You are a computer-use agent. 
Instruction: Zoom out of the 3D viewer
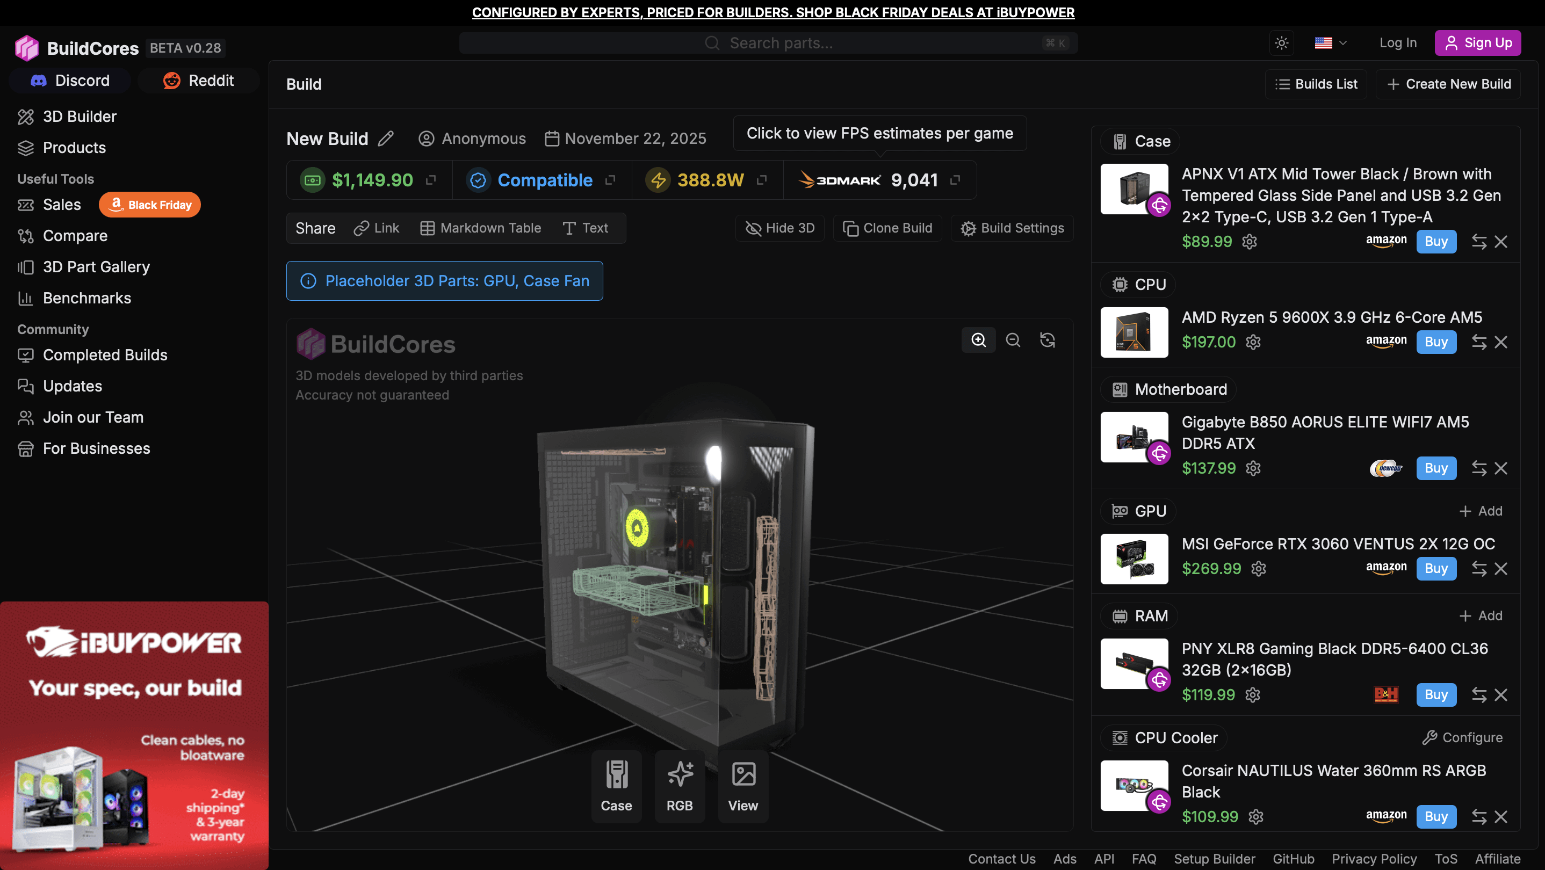tap(1013, 340)
